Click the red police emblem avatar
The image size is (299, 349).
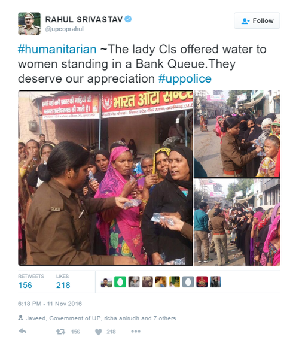[x=202, y=282]
